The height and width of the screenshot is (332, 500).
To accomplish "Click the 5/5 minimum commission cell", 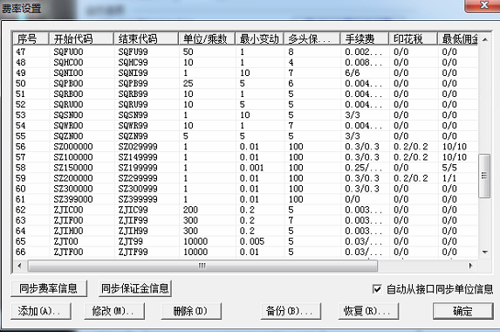I will [x=449, y=168].
